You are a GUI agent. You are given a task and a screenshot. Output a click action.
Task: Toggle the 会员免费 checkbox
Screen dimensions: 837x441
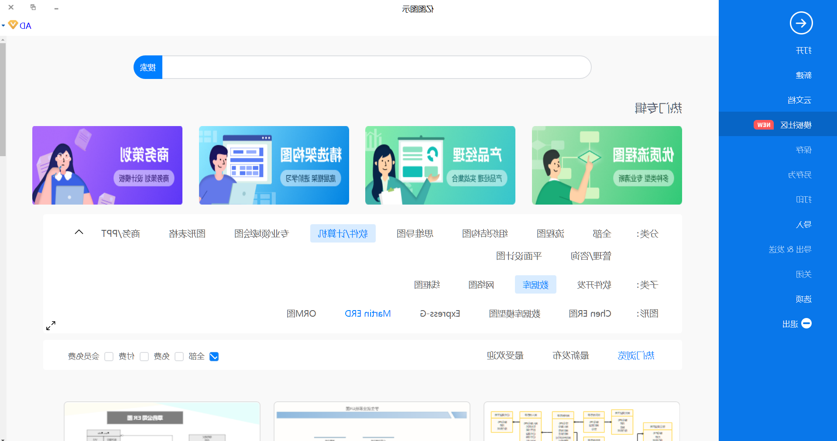pyautogui.click(x=109, y=356)
